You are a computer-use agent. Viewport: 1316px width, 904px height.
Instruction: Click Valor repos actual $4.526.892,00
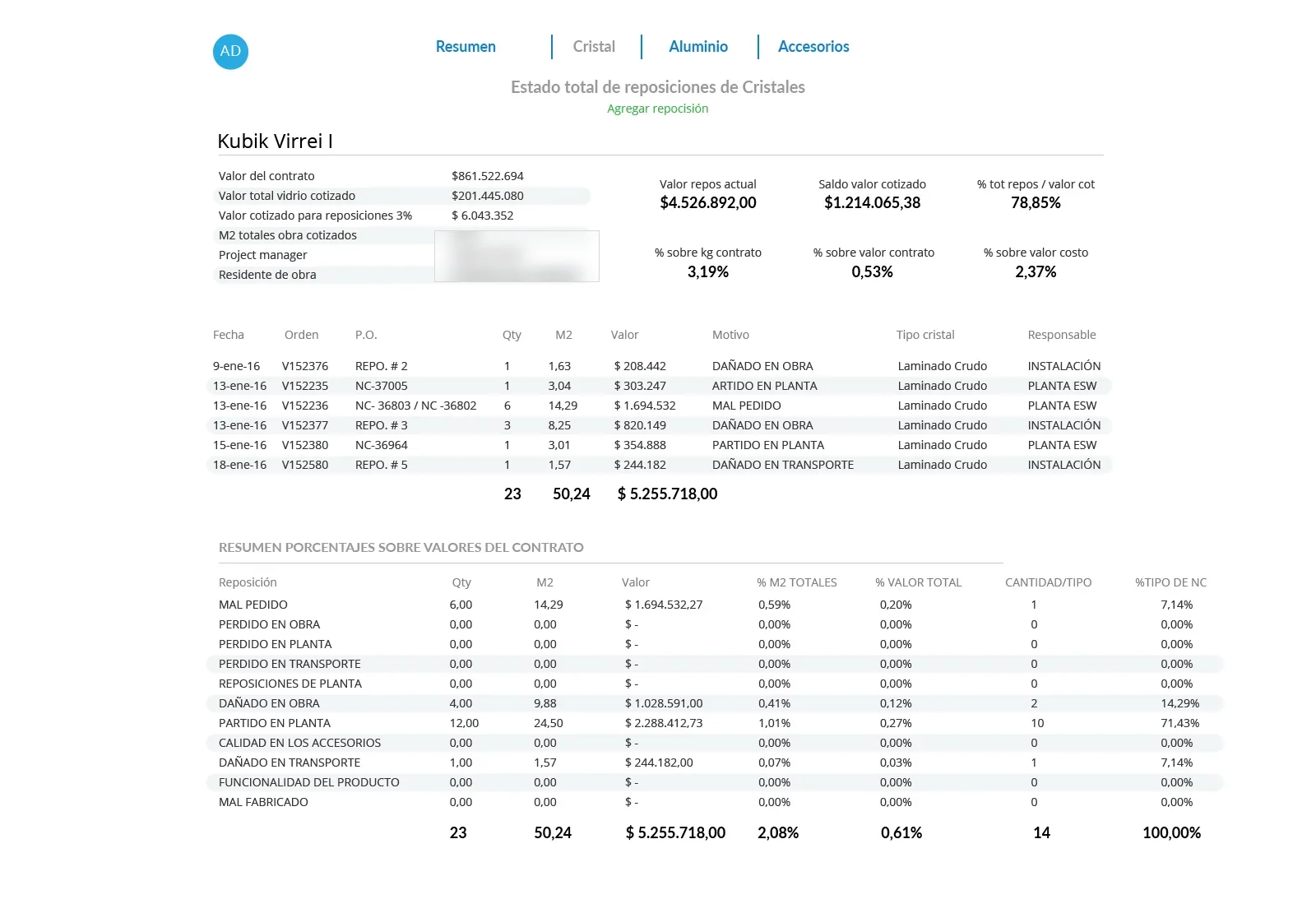coord(708,202)
